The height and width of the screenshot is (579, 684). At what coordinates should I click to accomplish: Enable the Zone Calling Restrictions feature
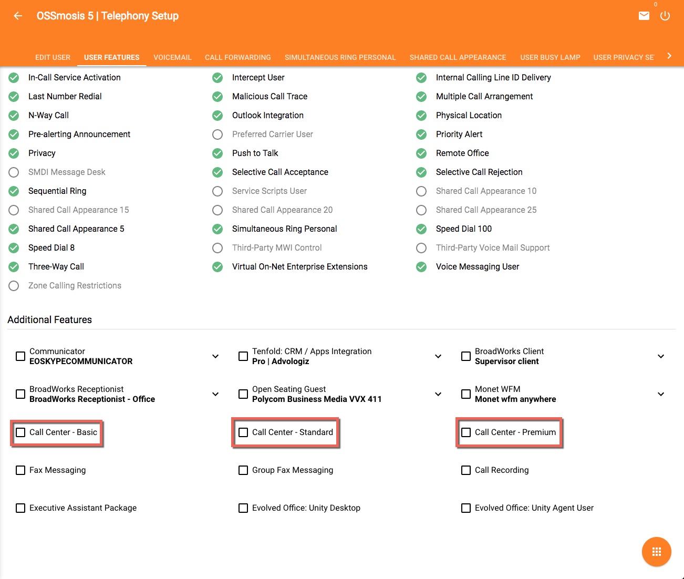pos(14,286)
